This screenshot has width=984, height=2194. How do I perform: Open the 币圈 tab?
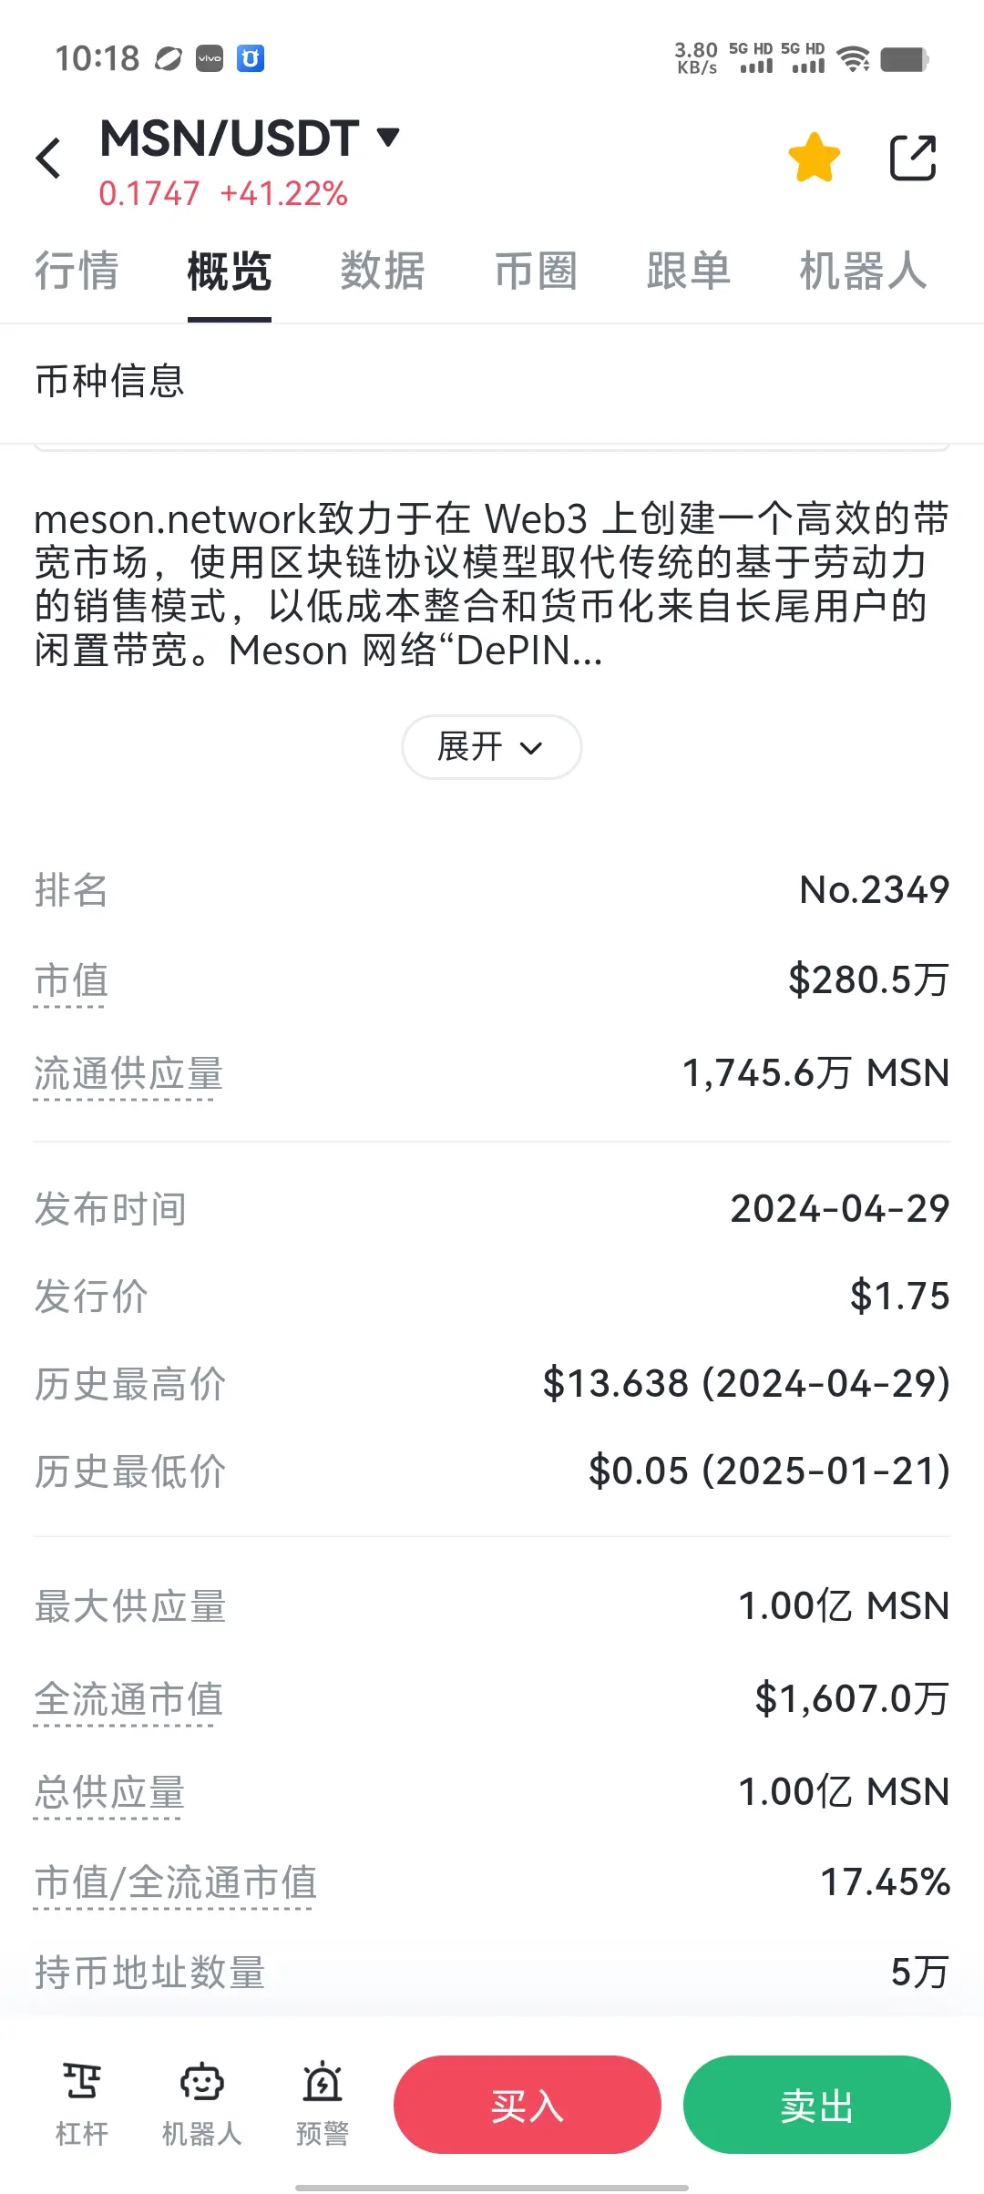click(536, 271)
